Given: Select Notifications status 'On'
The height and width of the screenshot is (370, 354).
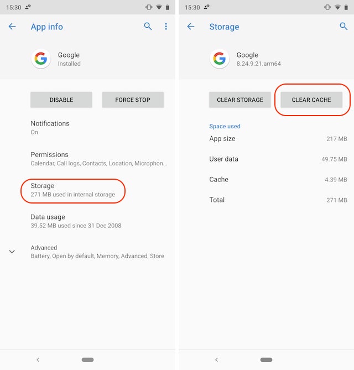Looking at the screenshot, I should point(34,132).
